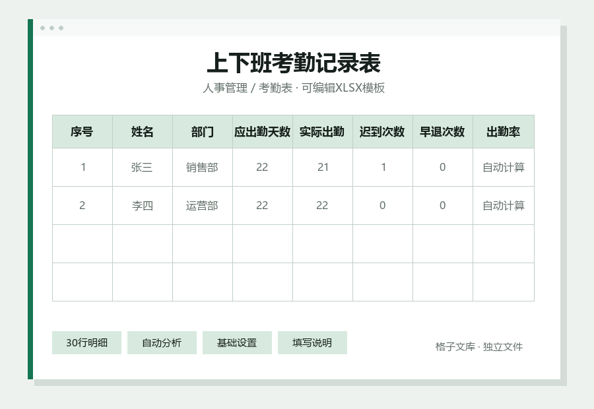Click 张三's 应出勤天数 value 22
The image size is (594, 409).
[263, 167]
